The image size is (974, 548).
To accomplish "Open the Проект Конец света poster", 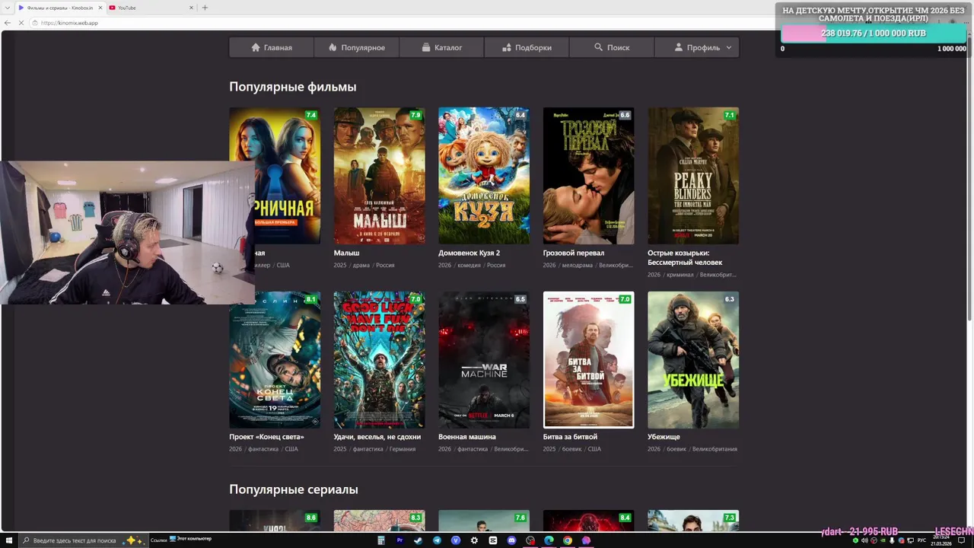I will (275, 360).
